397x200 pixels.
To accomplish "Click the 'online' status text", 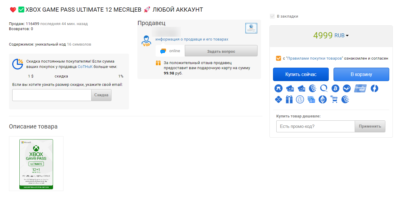I will pyautogui.click(x=175, y=51).
